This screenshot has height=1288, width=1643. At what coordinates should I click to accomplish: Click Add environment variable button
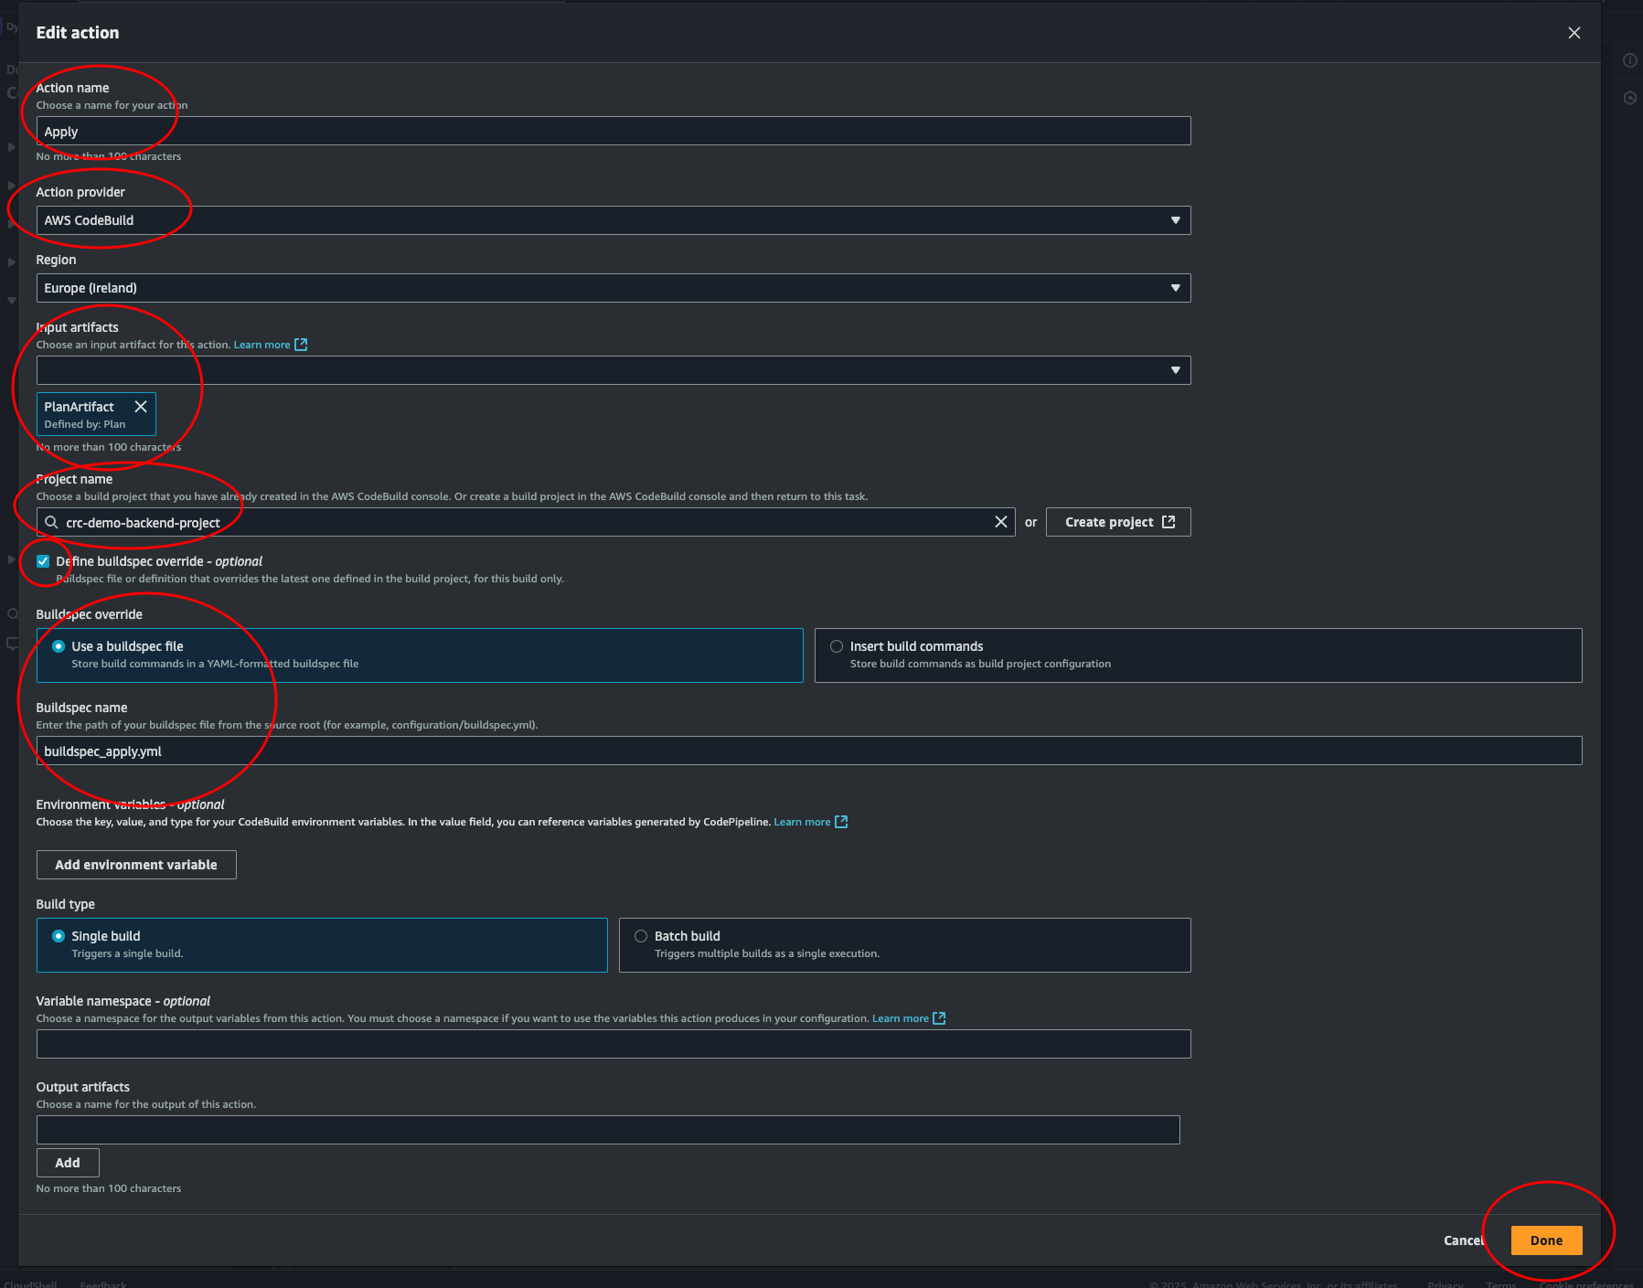coord(136,865)
